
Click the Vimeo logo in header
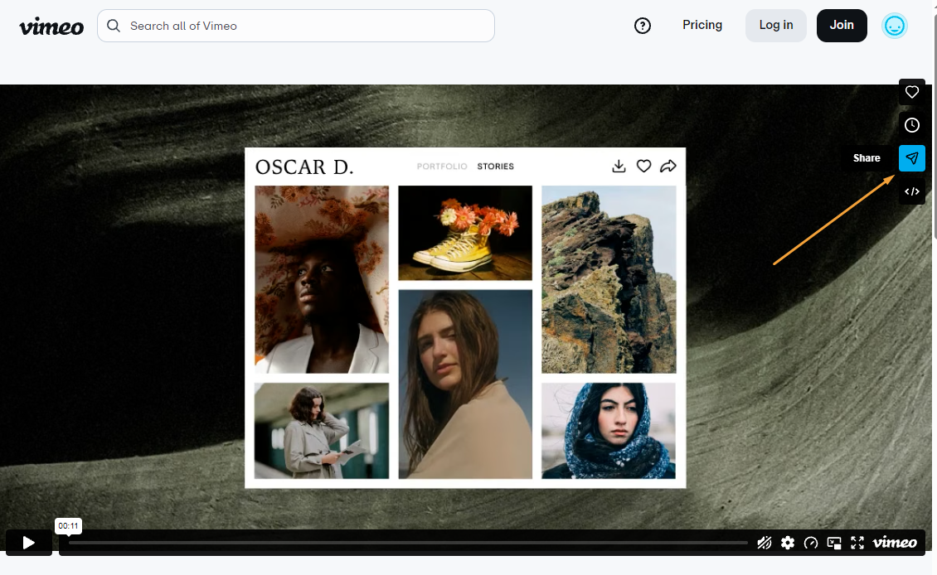click(x=51, y=27)
